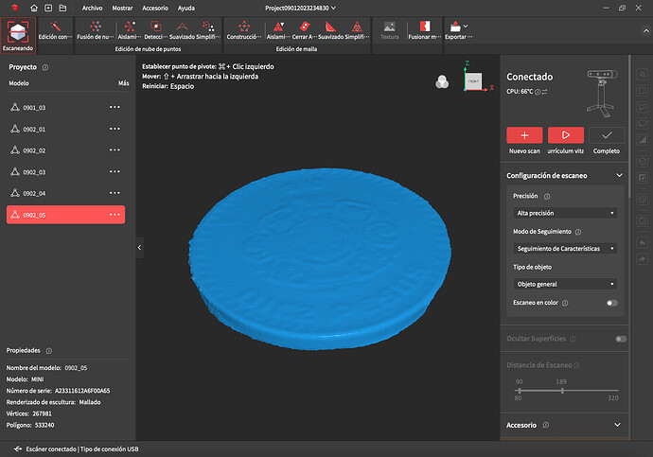
Task: Click the red Revo Scan logo
Action: pos(15,8)
